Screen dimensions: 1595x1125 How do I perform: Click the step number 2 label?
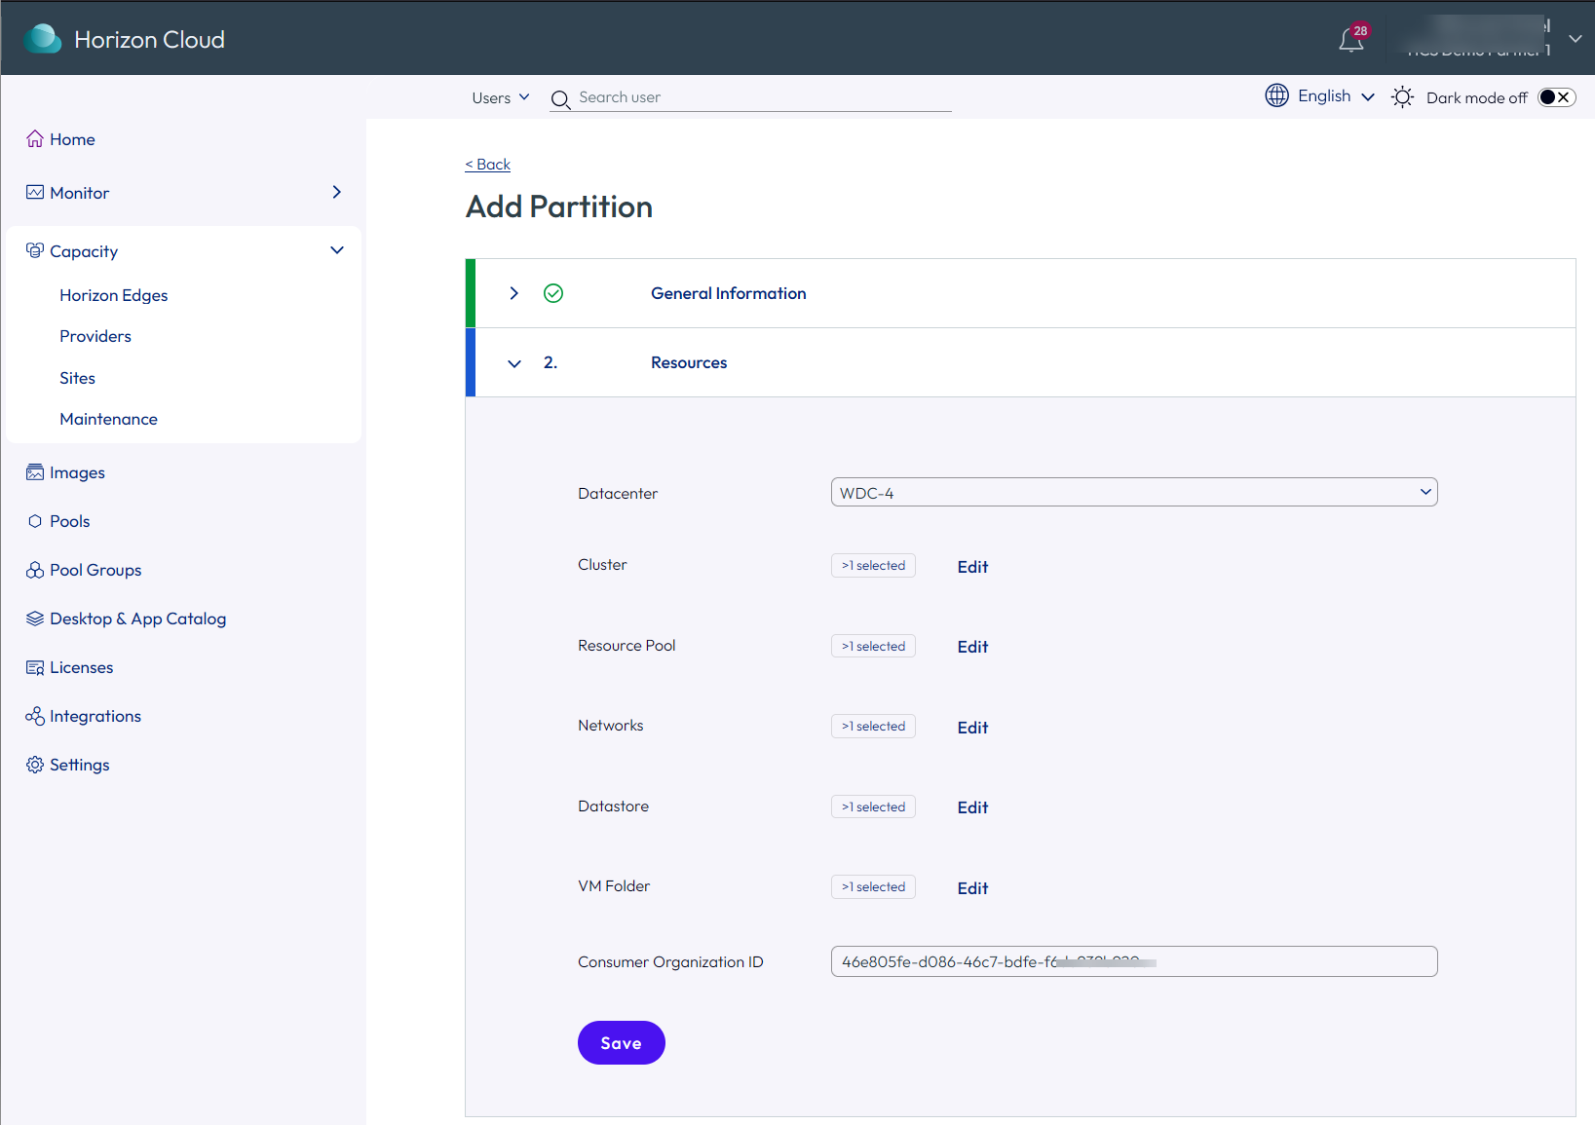click(x=551, y=362)
